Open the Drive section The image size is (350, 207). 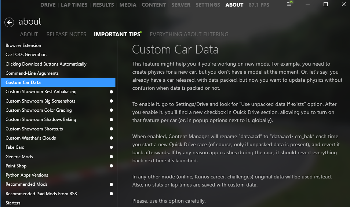48,5
